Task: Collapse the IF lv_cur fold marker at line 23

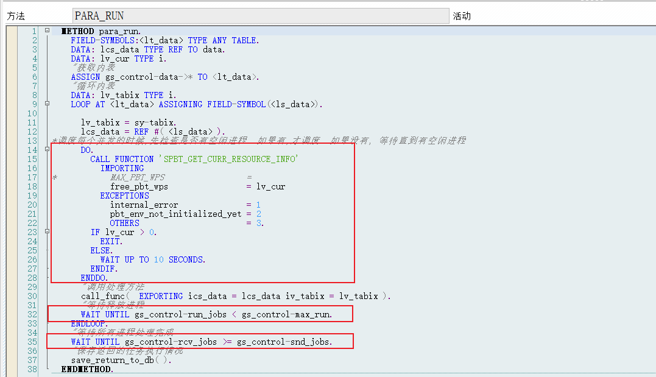Action: click(x=48, y=231)
